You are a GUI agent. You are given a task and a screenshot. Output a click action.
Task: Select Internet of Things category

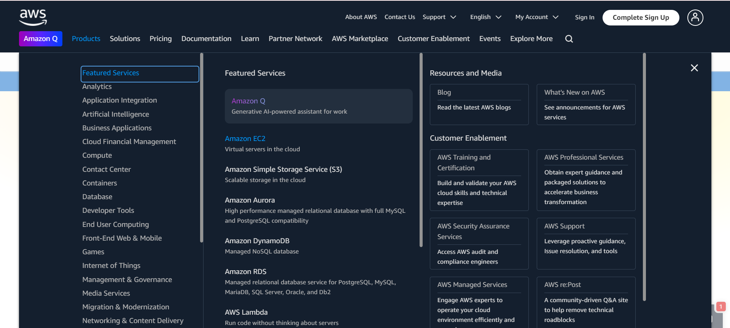point(111,266)
